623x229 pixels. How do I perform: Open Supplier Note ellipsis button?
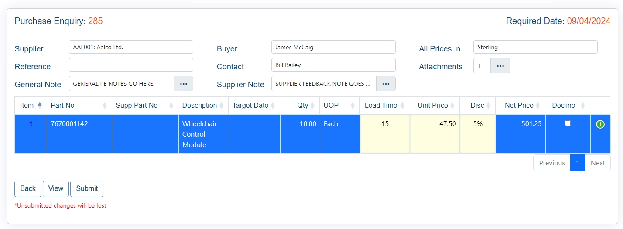point(386,84)
